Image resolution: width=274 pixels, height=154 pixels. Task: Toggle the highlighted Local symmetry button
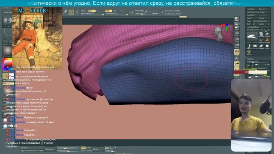tap(237, 64)
